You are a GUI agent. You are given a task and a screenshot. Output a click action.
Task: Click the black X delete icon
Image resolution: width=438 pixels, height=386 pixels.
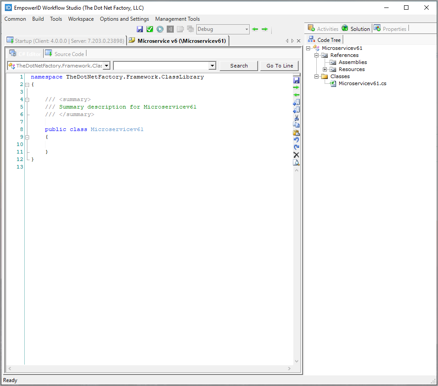(296, 155)
